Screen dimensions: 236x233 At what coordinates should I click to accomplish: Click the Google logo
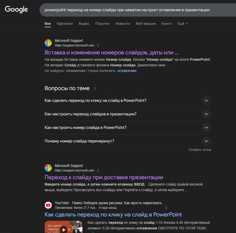[x=17, y=9]
